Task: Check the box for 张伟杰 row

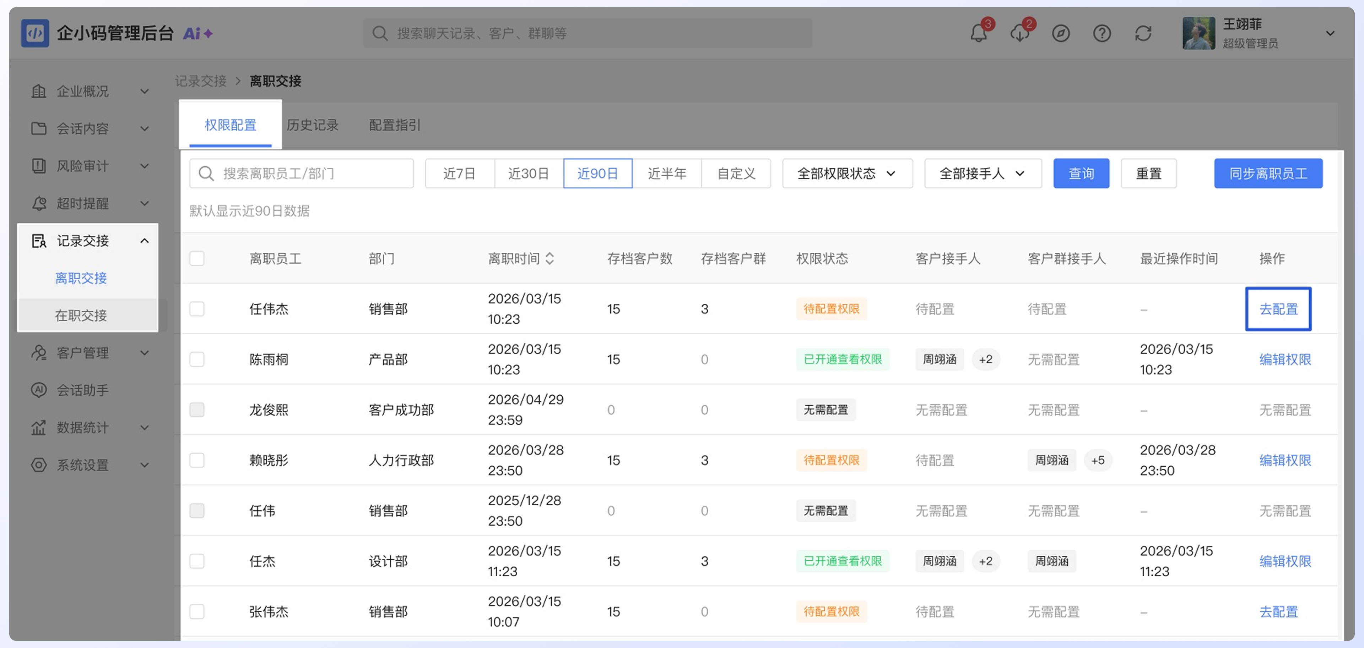Action: point(197,612)
